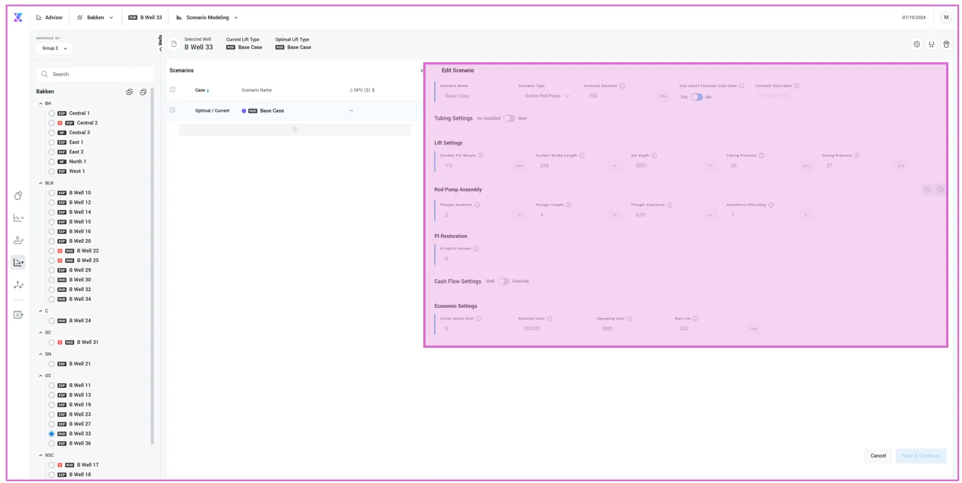Click the circles icon in left sidebar
962x483 pixels.
(18, 196)
